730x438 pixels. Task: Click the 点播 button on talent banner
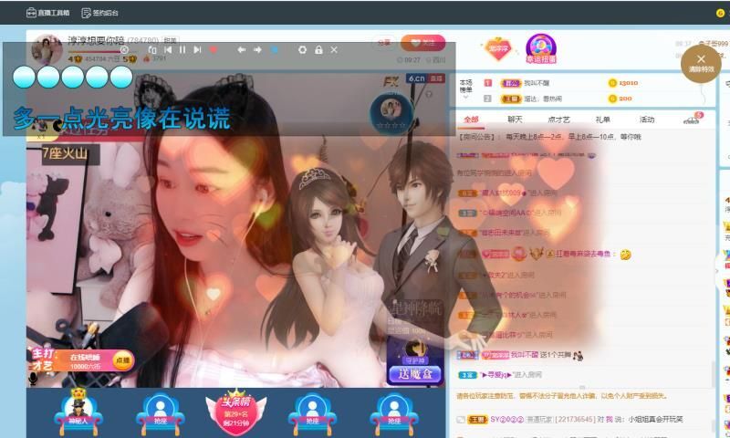tap(123, 360)
